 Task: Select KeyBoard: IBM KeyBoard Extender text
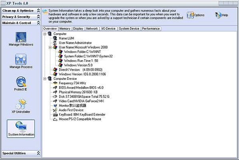tap(82, 115)
